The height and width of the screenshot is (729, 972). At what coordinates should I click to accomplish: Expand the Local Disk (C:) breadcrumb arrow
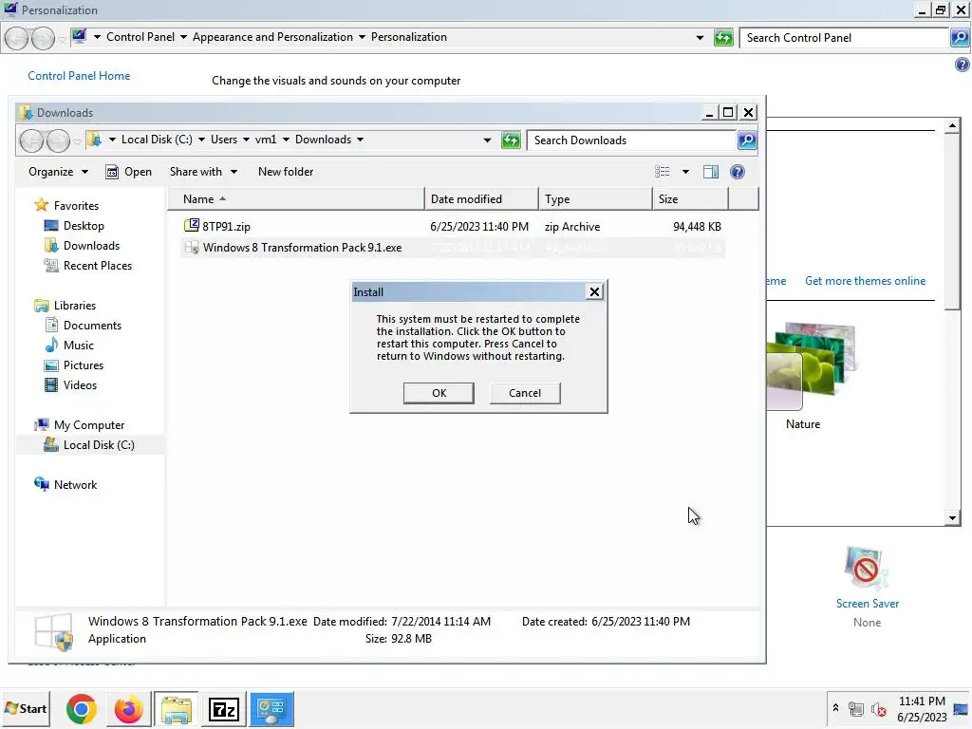tap(201, 140)
